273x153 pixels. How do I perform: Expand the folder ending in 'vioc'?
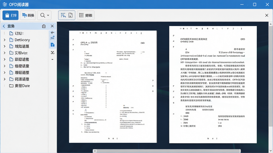point(5,53)
